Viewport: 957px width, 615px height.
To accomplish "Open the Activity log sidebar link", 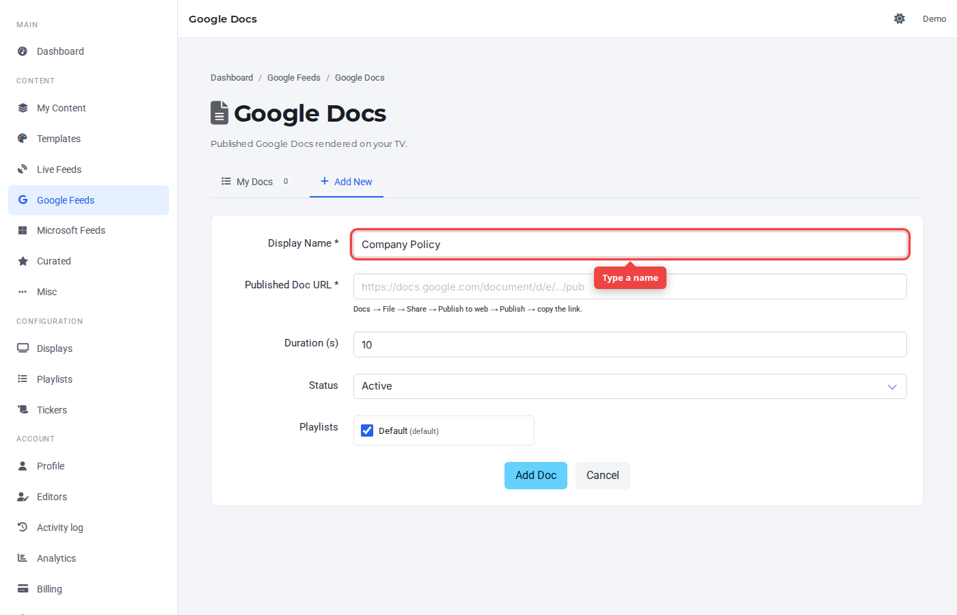I will (x=88, y=528).
